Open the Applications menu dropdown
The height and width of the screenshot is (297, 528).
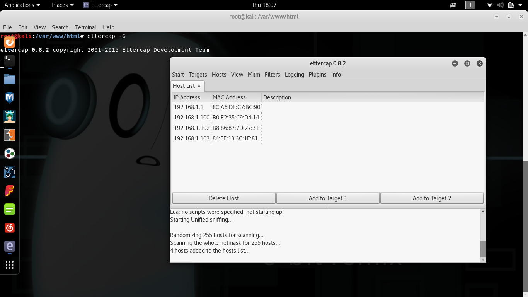[x=22, y=5]
